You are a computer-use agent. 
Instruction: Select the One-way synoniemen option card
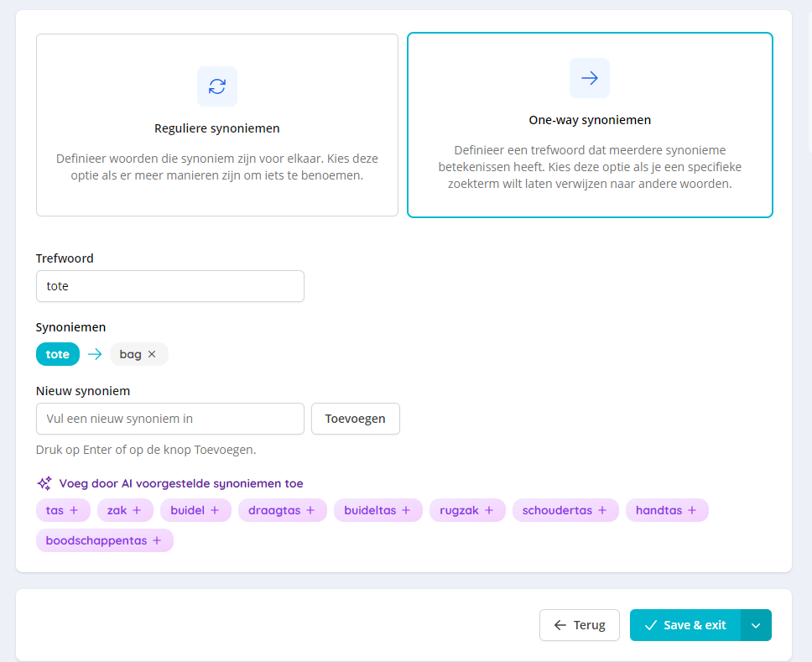point(589,125)
